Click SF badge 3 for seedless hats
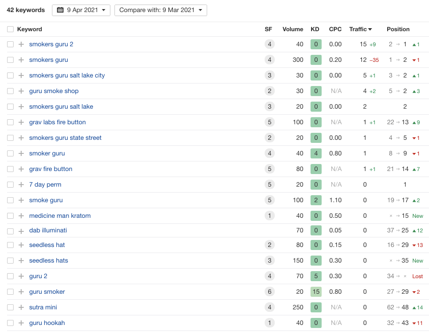This screenshot has width=429, height=332. tap(270, 261)
